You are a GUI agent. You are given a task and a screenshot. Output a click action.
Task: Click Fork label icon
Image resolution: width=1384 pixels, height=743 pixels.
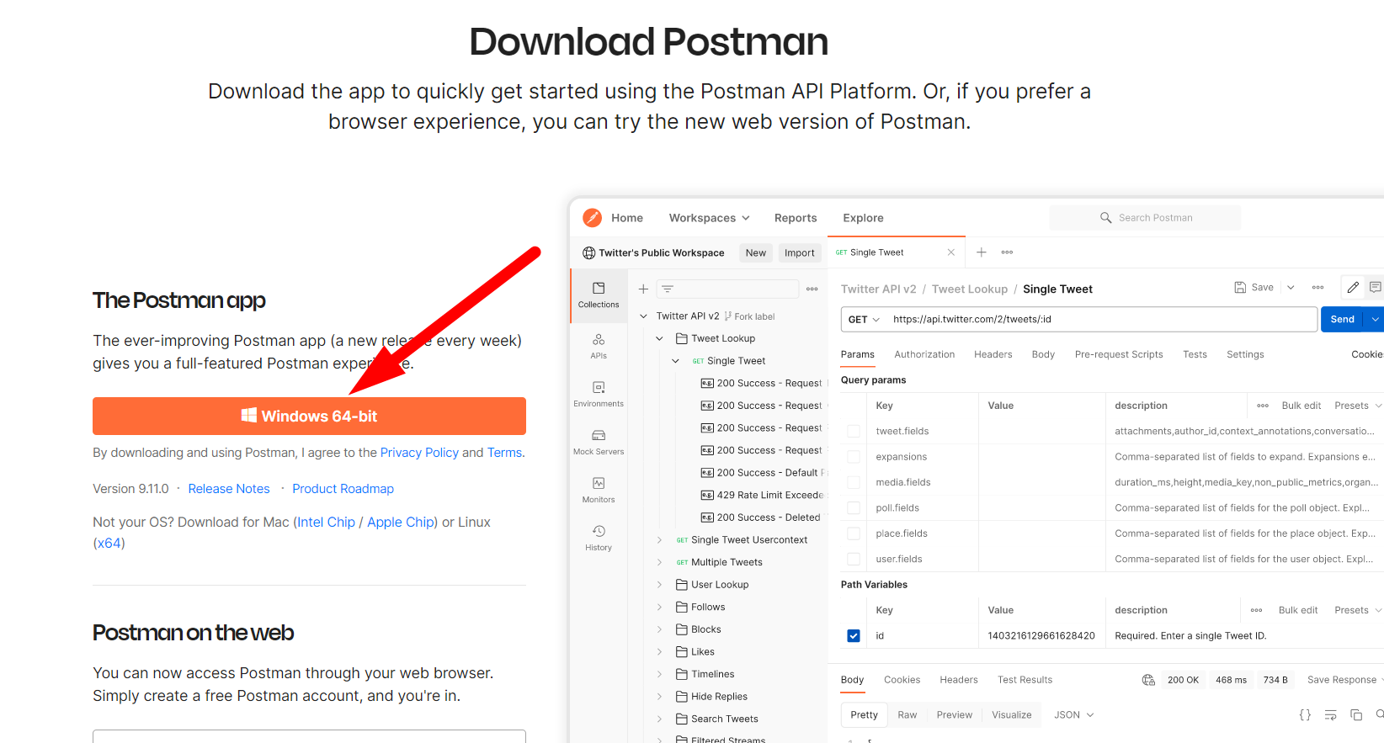(728, 316)
